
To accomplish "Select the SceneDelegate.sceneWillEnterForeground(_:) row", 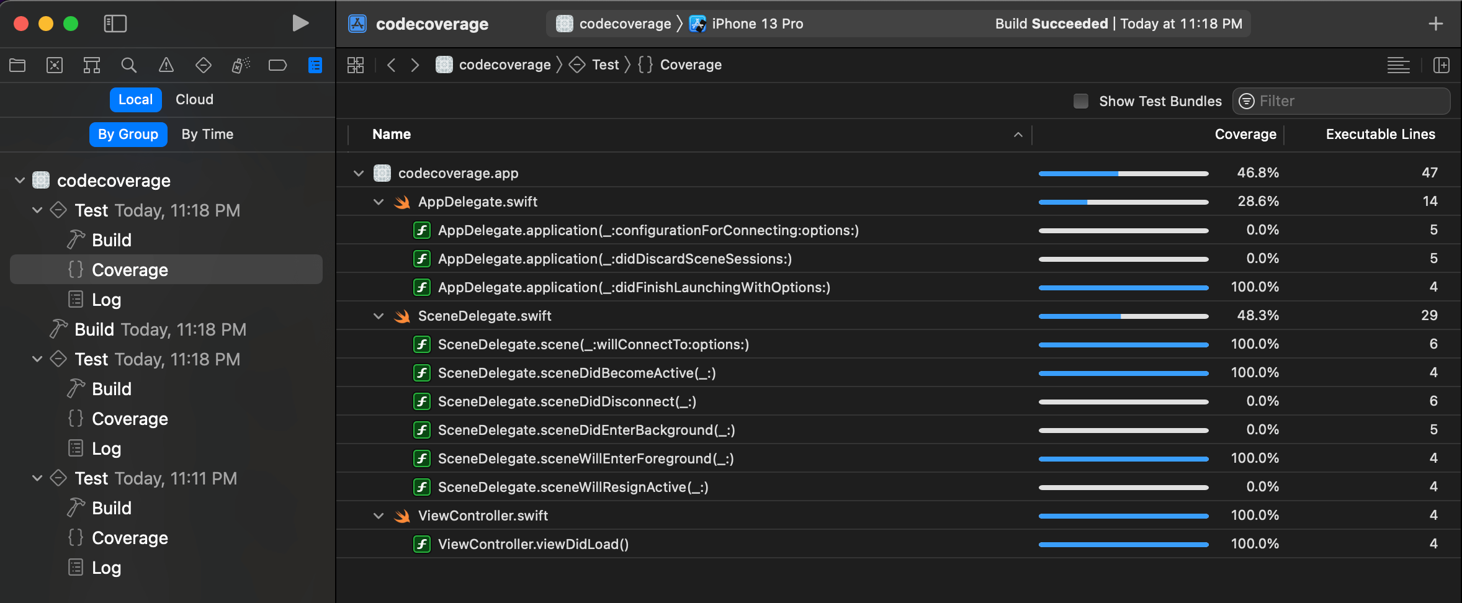I will coord(899,459).
